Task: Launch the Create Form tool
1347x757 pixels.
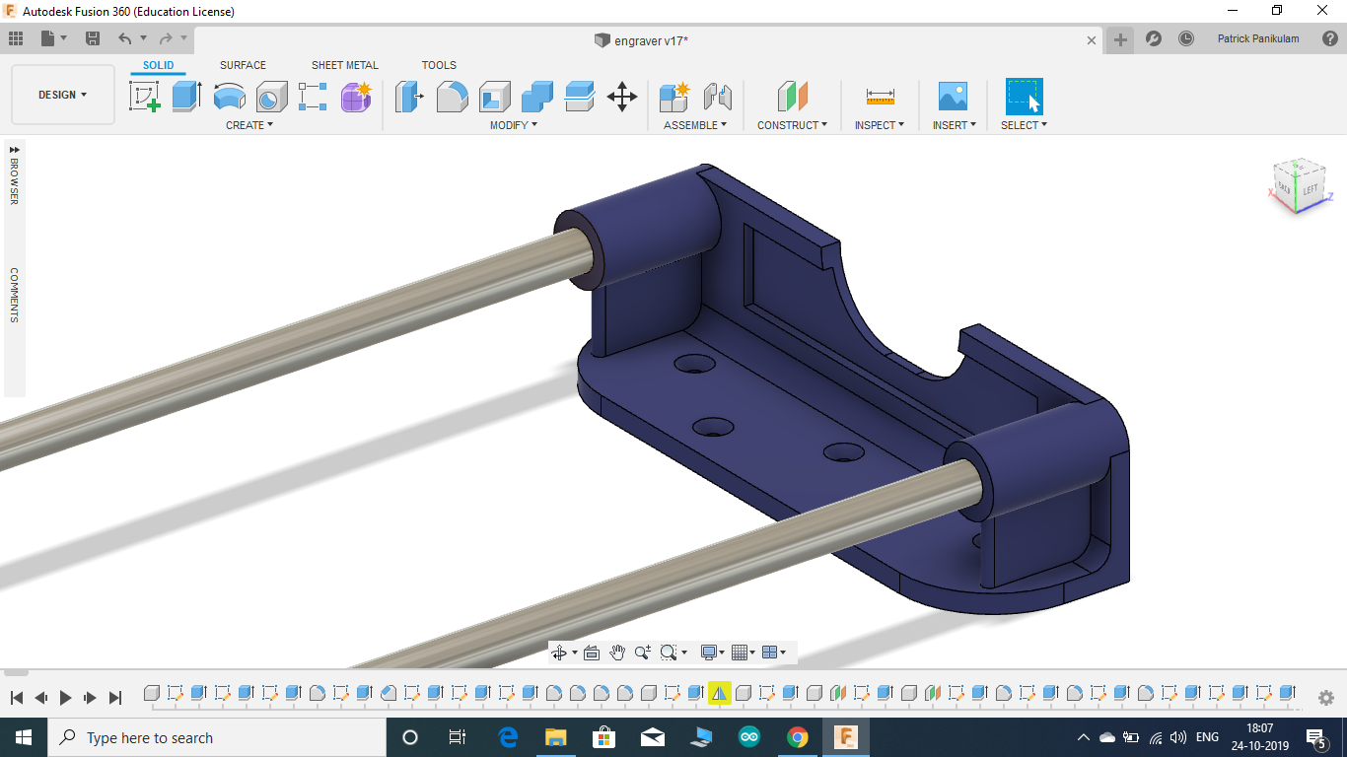Action: click(x=357, y=95)
